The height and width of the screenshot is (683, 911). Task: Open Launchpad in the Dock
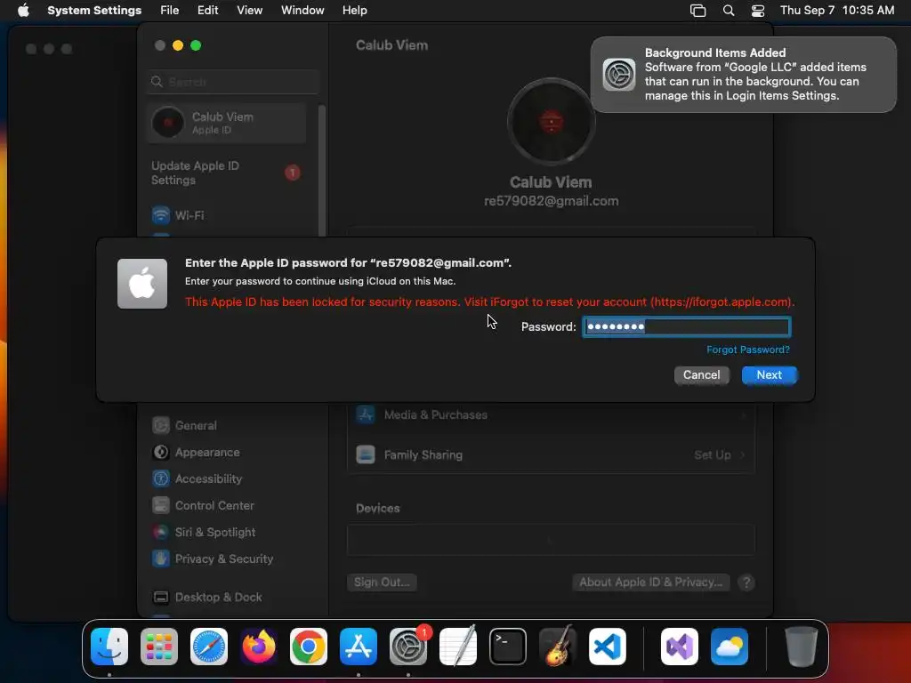(159, 647)
